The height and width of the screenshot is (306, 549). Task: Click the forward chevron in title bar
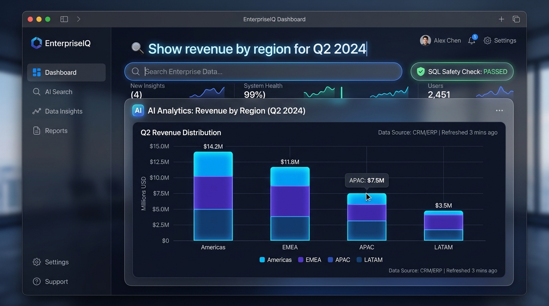(x=79, y=19)
